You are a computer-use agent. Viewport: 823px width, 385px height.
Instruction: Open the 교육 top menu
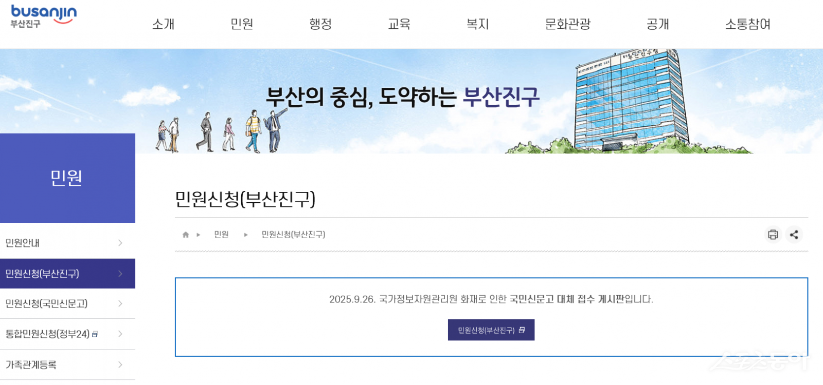(399, 24)
